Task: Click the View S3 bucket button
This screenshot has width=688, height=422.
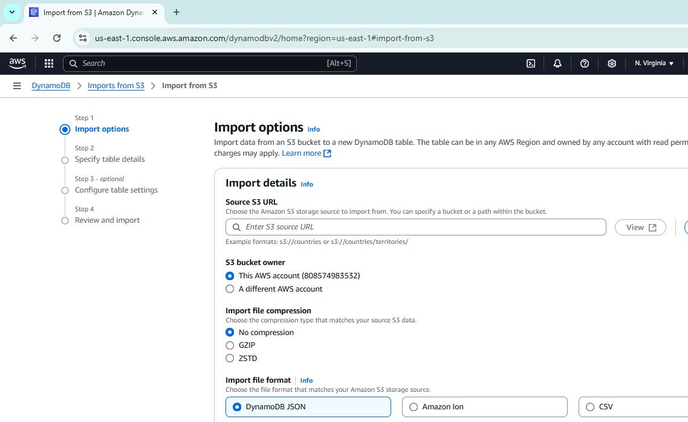Action: click(640, 228)
